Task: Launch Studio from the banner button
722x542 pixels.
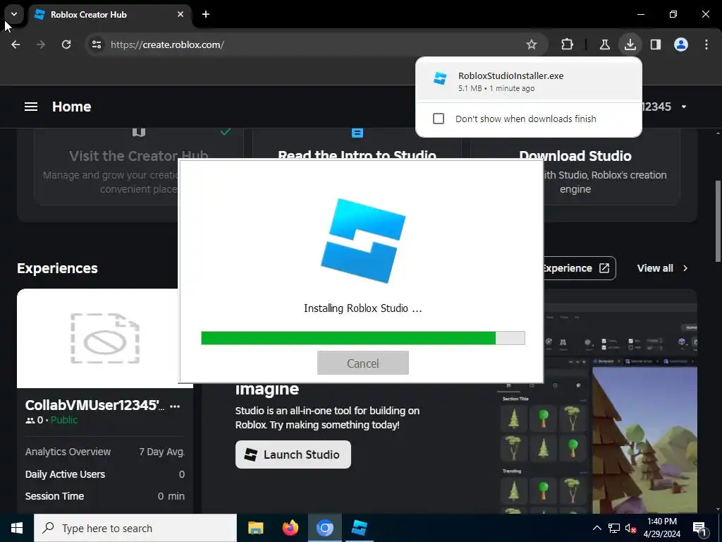Action: (293, 454)
